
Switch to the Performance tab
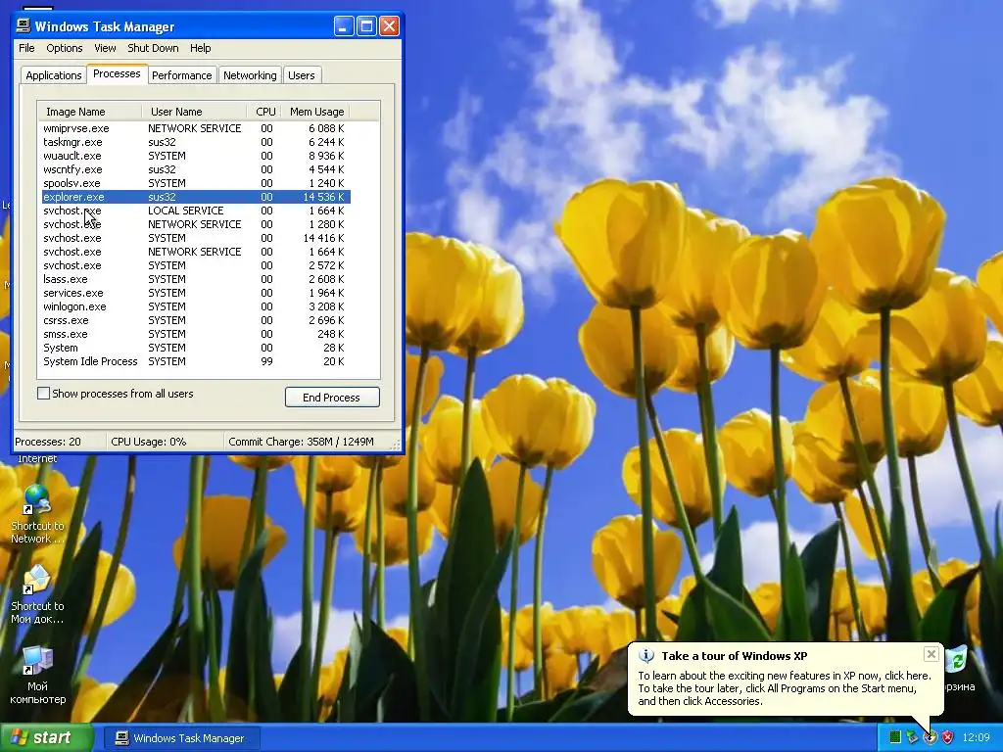tap(181, 74)
